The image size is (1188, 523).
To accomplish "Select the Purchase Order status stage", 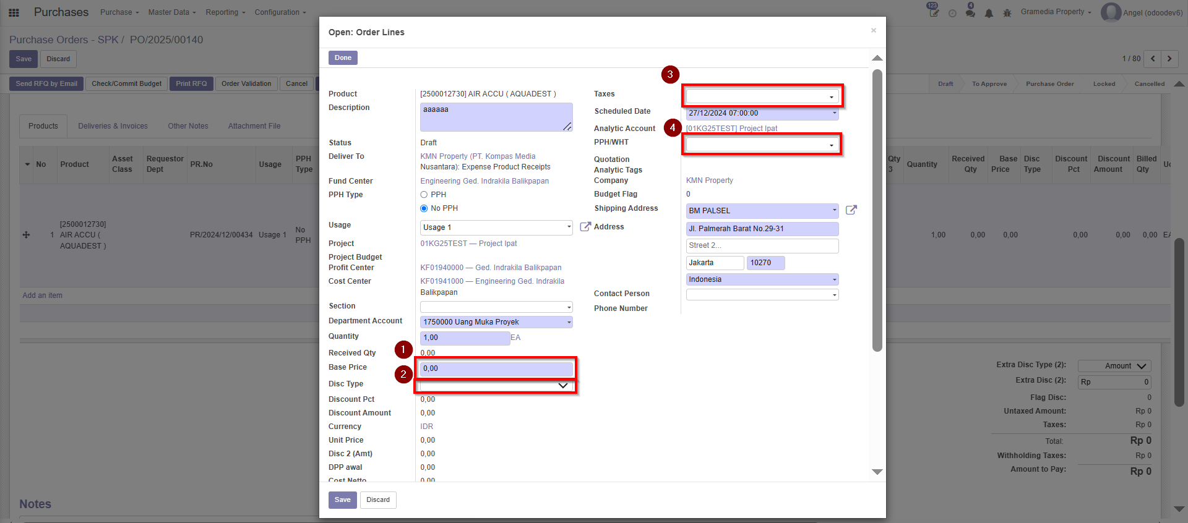I will coord(1049,84).
